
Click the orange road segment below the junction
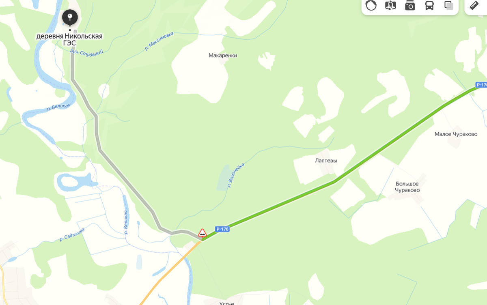coord(170,273)
